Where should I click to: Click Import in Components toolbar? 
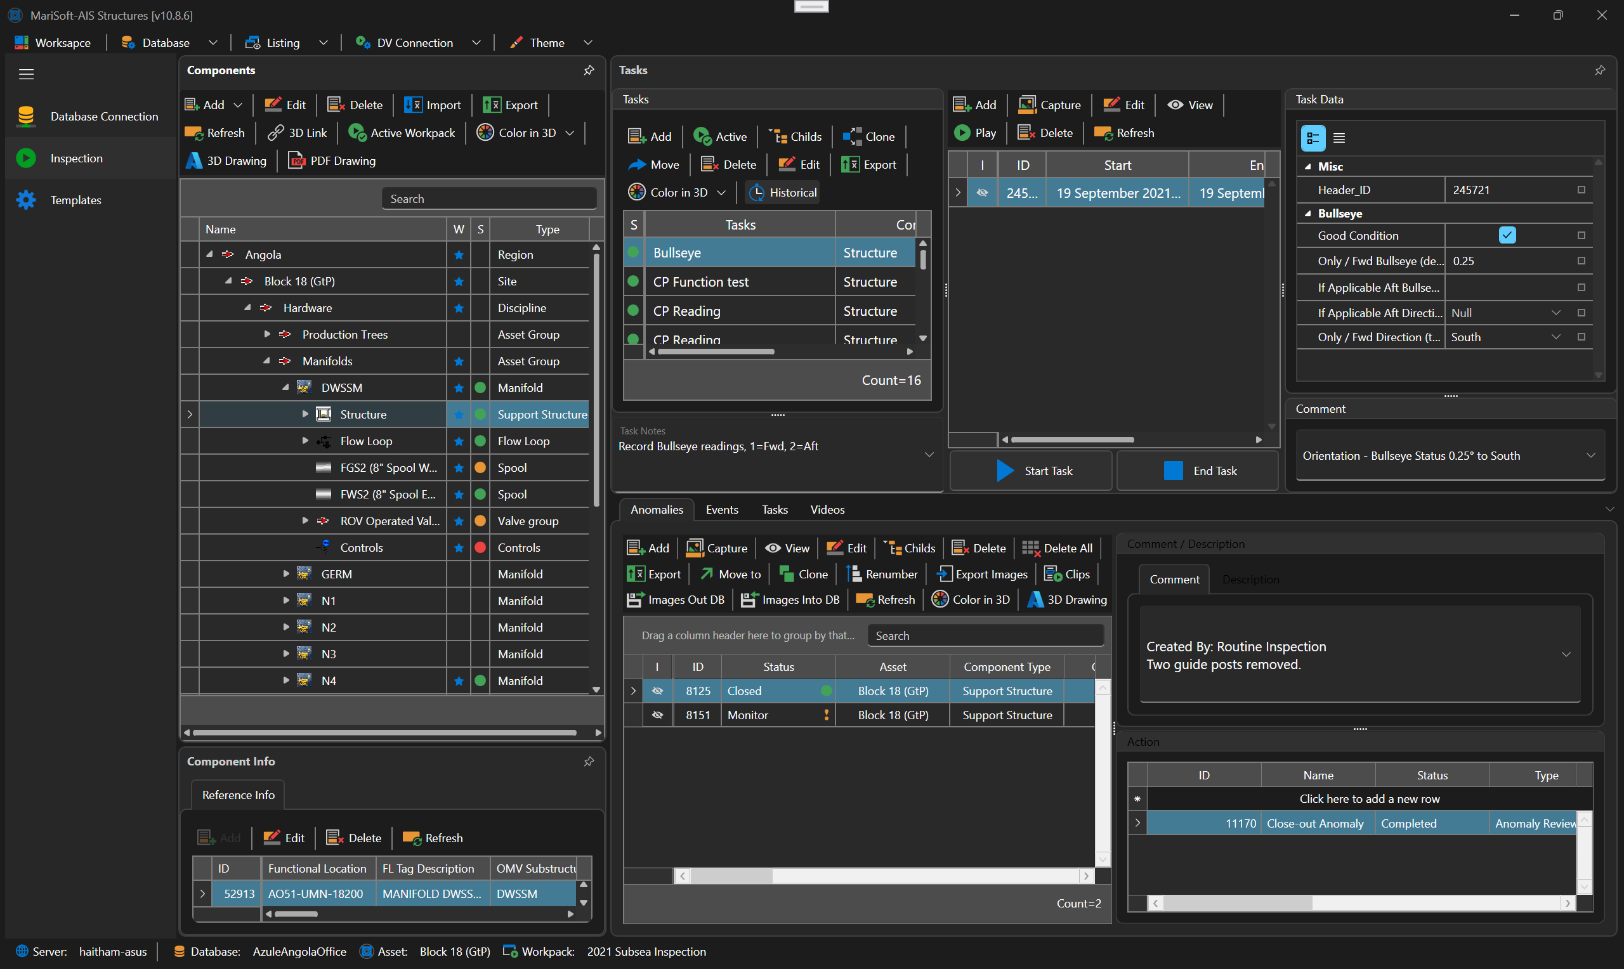coord(432,105)
